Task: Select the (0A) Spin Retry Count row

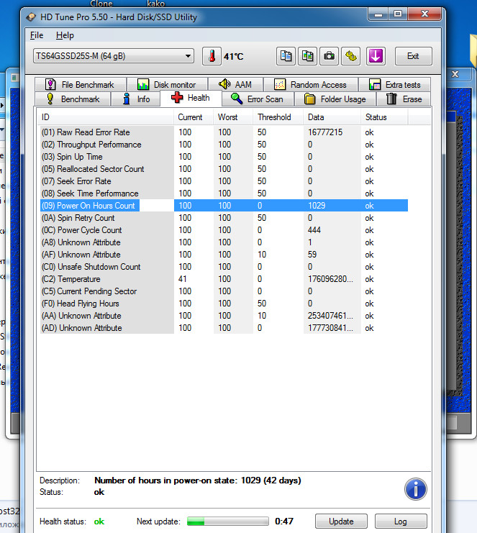Action: point(224,218)
